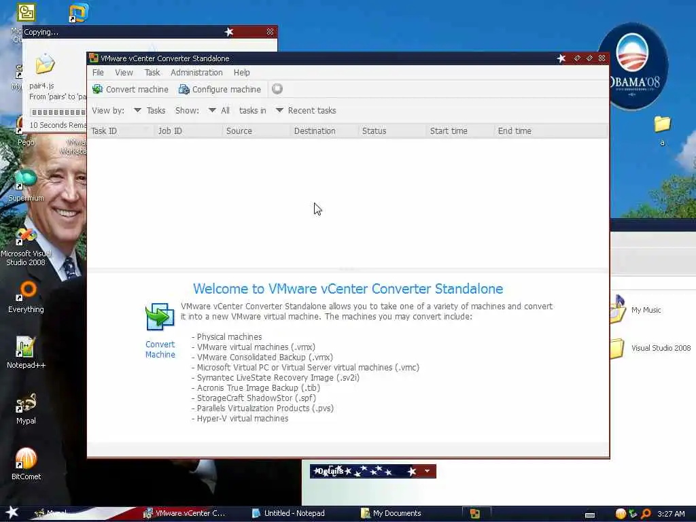
Task: Click the green network tray icon
Action: 633,514
